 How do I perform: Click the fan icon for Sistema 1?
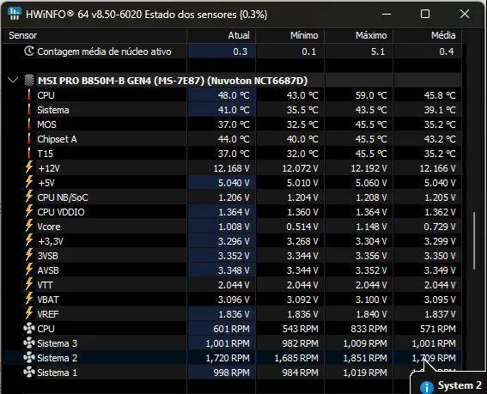[x=29, y=373]
